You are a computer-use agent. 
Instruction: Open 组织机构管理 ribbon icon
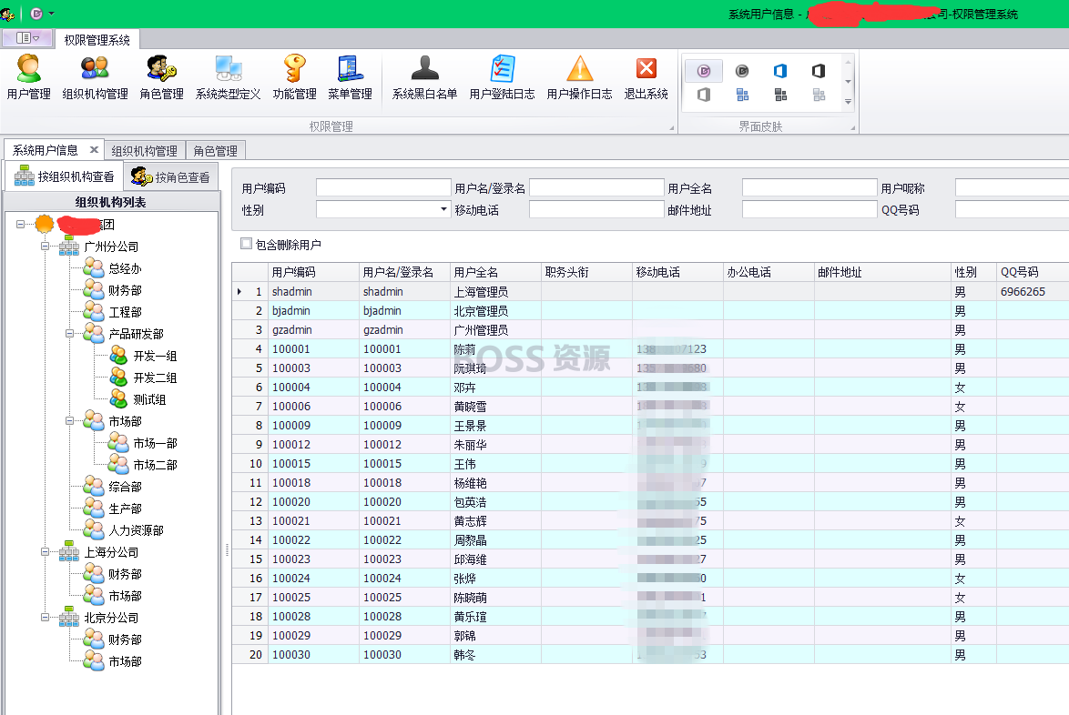point(95,77)
